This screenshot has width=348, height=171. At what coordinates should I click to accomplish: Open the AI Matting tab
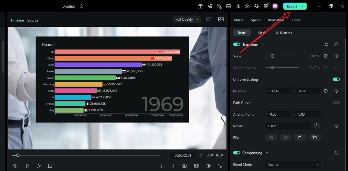click(x=284, y=33)
